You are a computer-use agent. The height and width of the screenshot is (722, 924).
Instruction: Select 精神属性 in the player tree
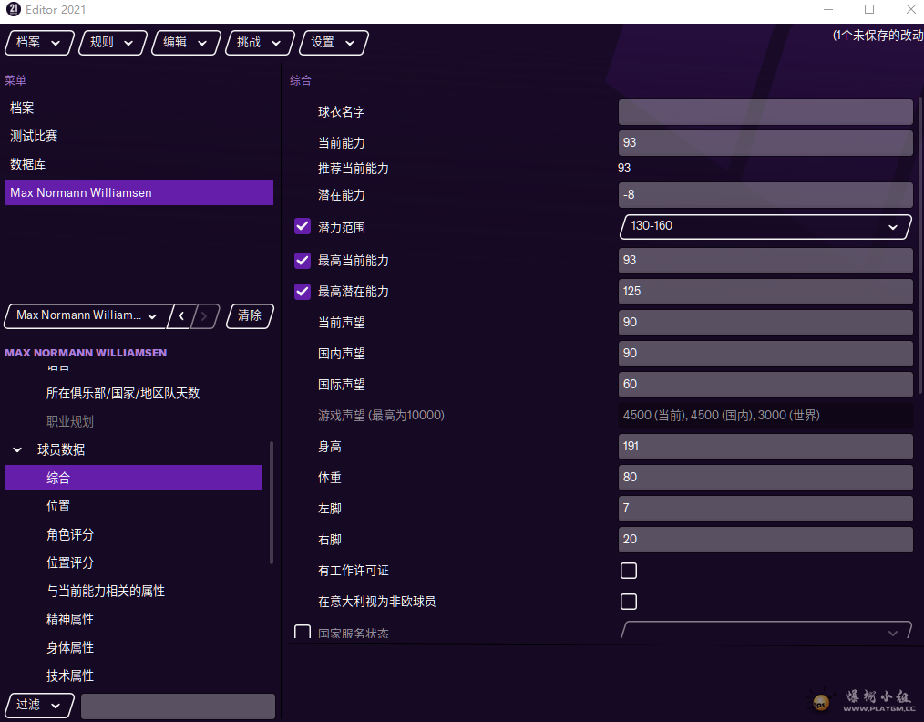tap(70, 620)
